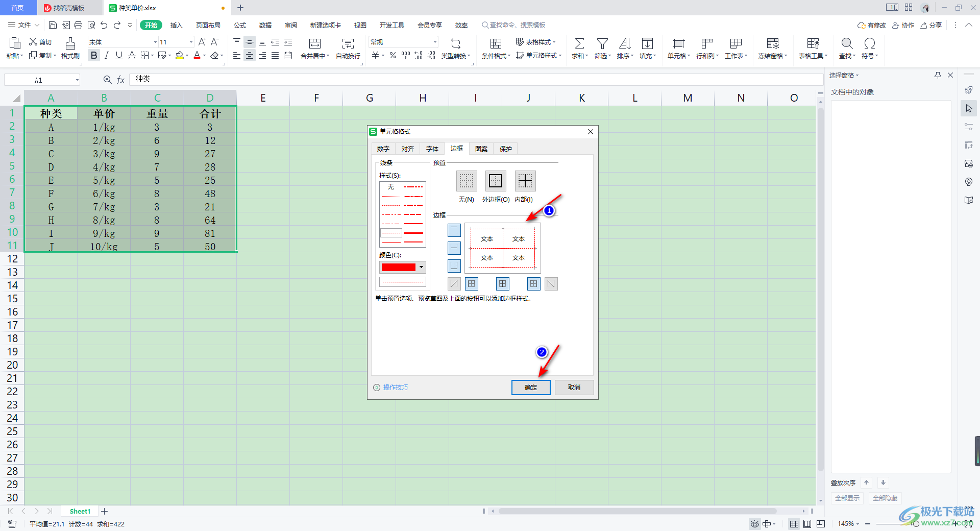Click the No border (无) preset icon
Viewport: 980px width, 531px height.
[467, 181]
